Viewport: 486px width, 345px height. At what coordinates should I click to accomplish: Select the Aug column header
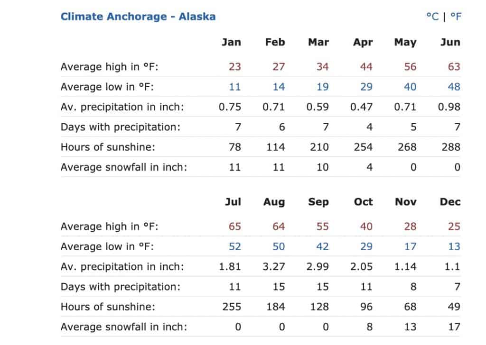pos(274,202)
